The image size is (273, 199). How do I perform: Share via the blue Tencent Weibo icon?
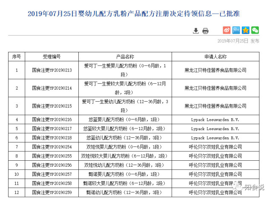[236, 30]
